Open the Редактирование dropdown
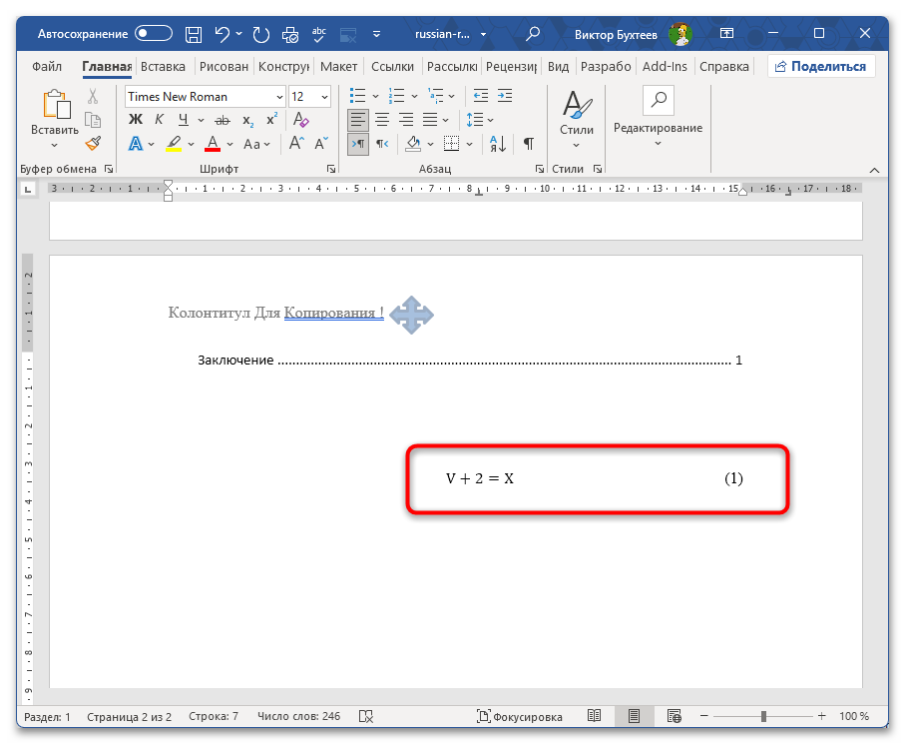The width and height of the screenshot is (905, 744). (x=658, y=117)
